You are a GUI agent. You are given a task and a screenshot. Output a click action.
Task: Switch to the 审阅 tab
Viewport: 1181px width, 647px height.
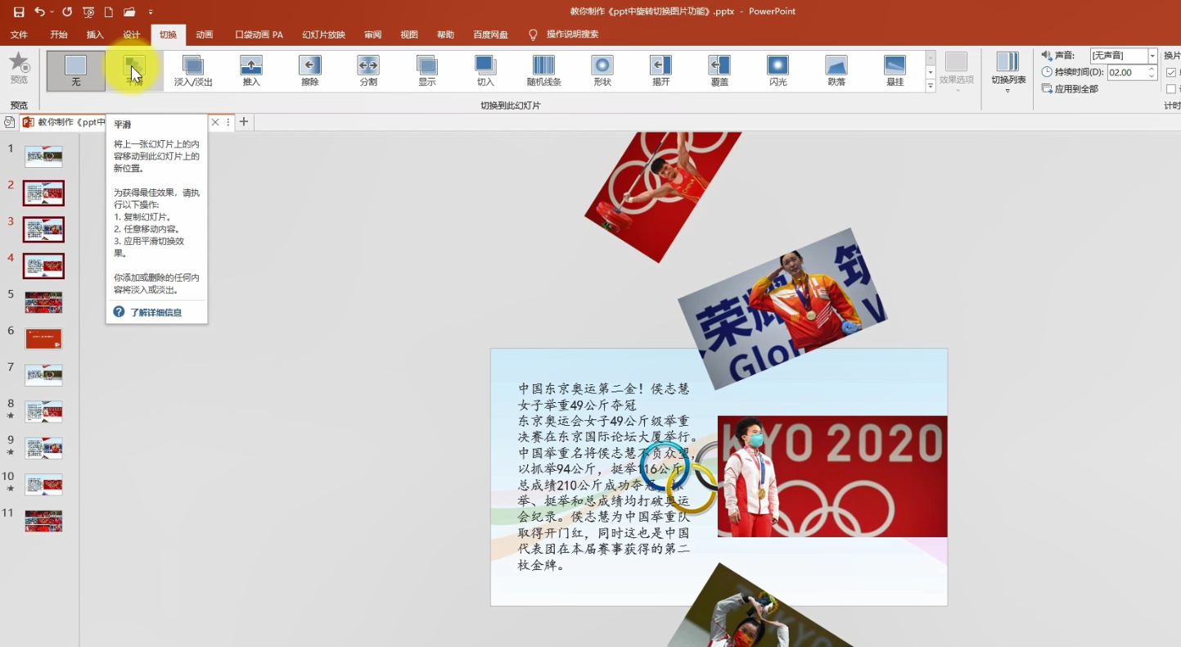373,34
